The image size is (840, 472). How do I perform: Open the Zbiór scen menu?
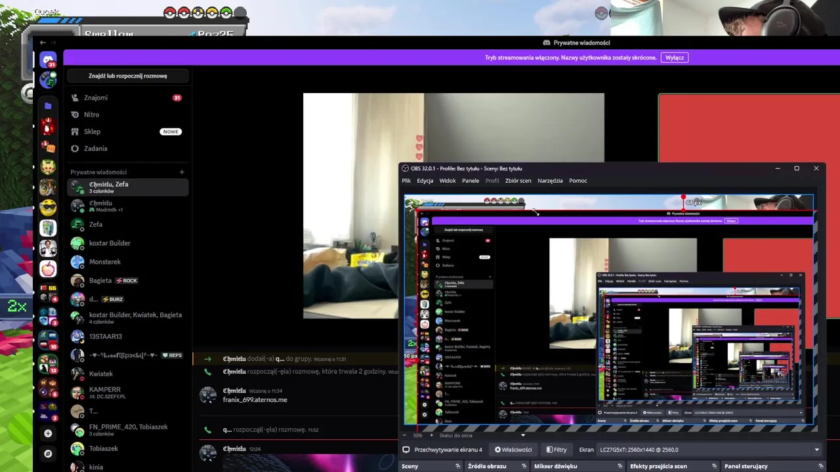tap(518, 181)
